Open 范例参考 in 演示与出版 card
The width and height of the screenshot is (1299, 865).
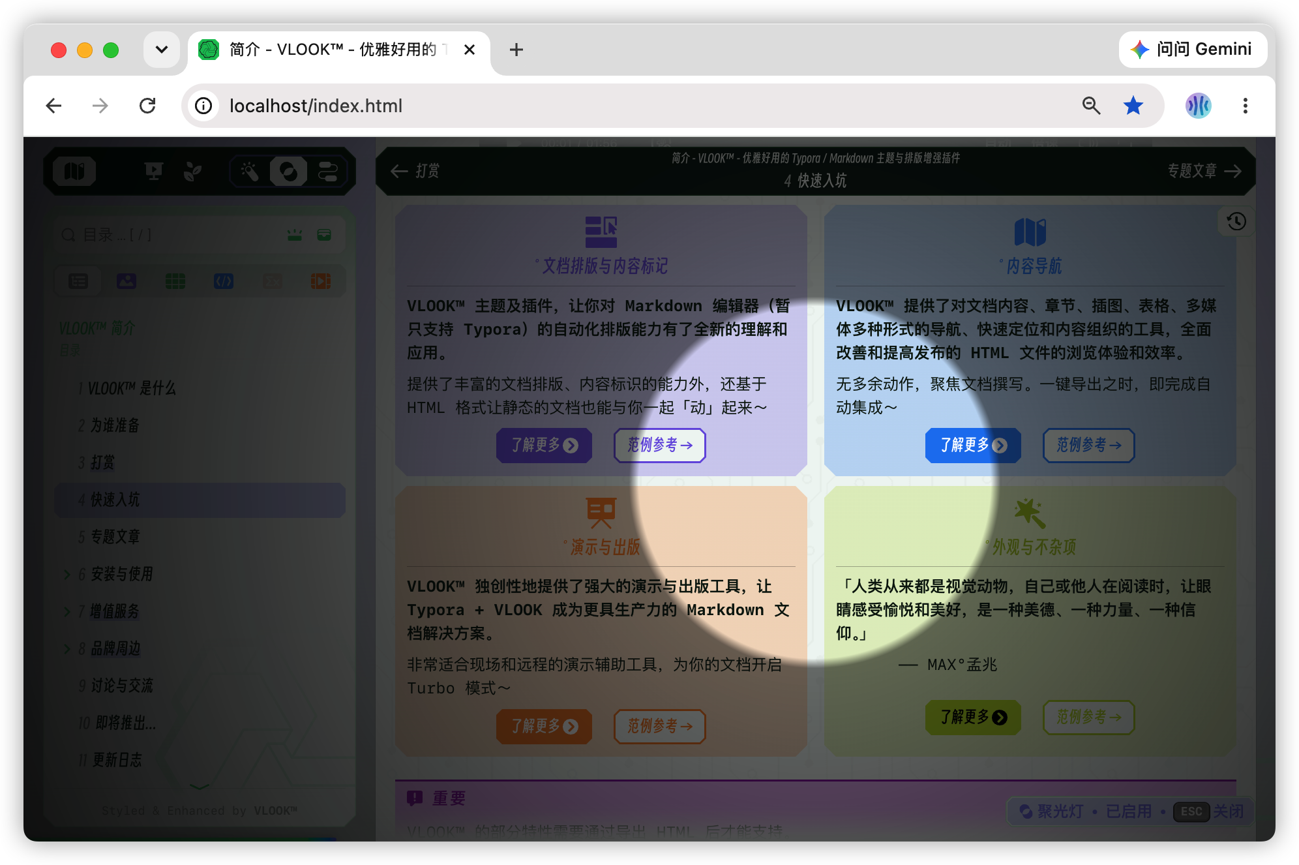point(660,726)
